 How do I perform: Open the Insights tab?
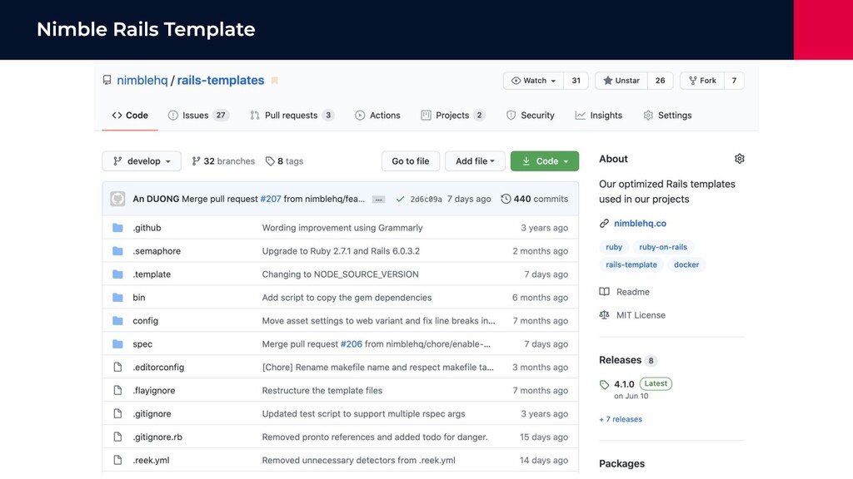tap(599, 115)
